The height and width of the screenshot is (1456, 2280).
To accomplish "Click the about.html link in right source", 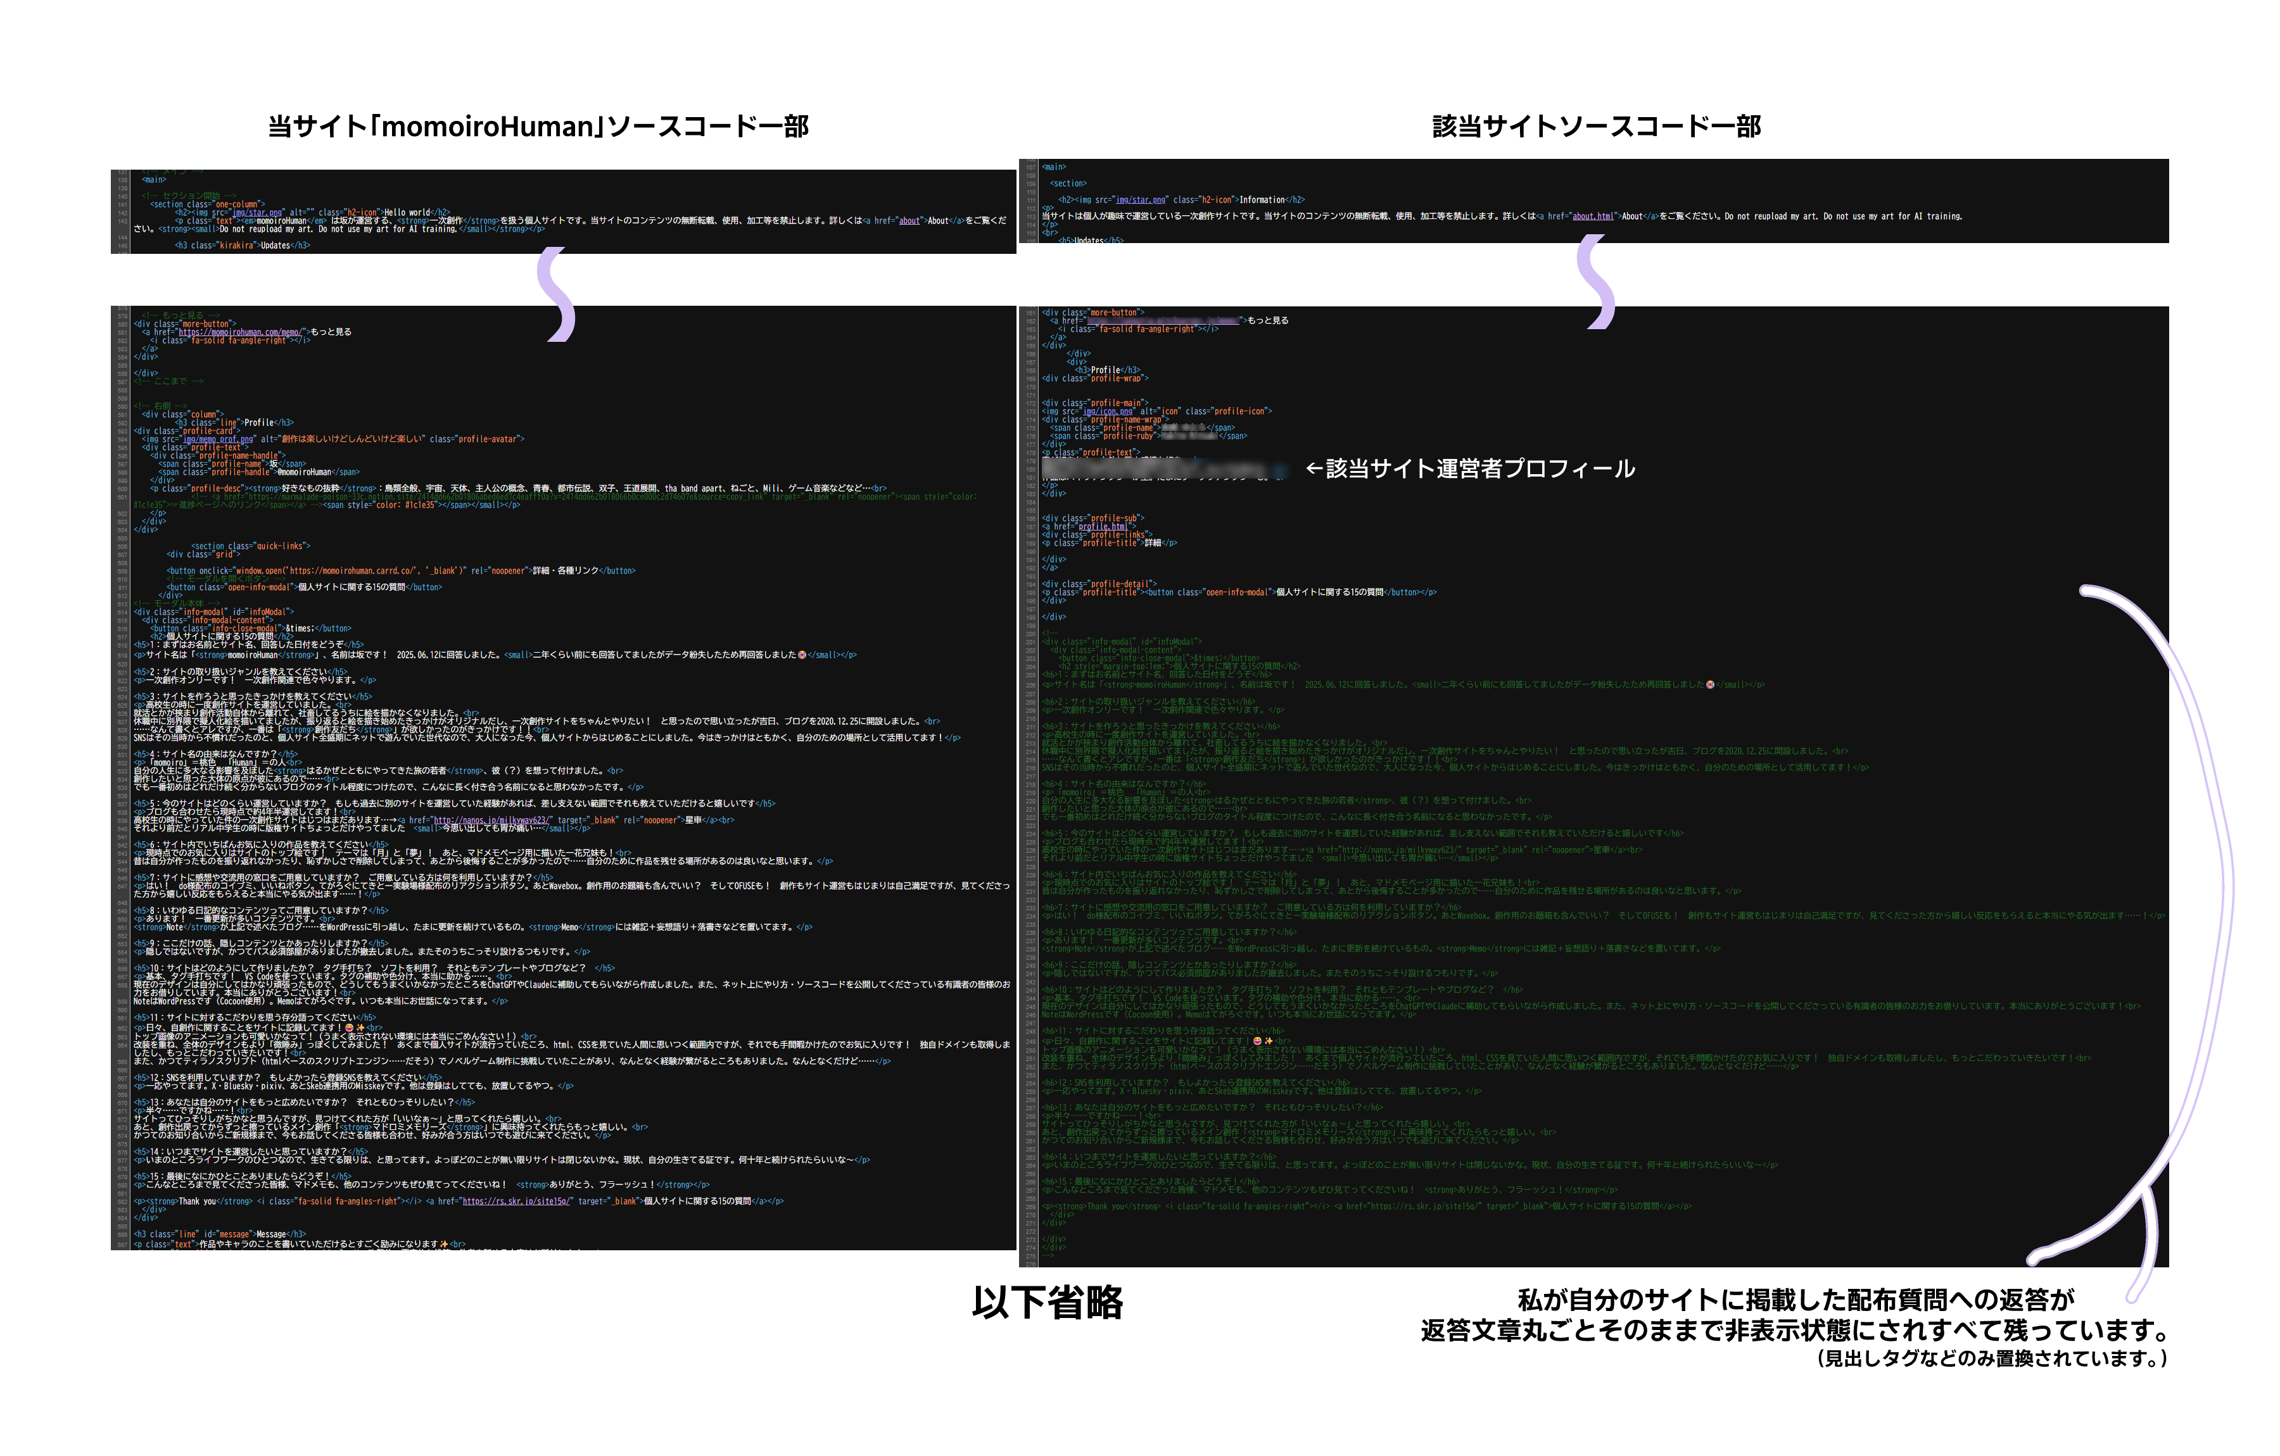I will coord(1593,216).
